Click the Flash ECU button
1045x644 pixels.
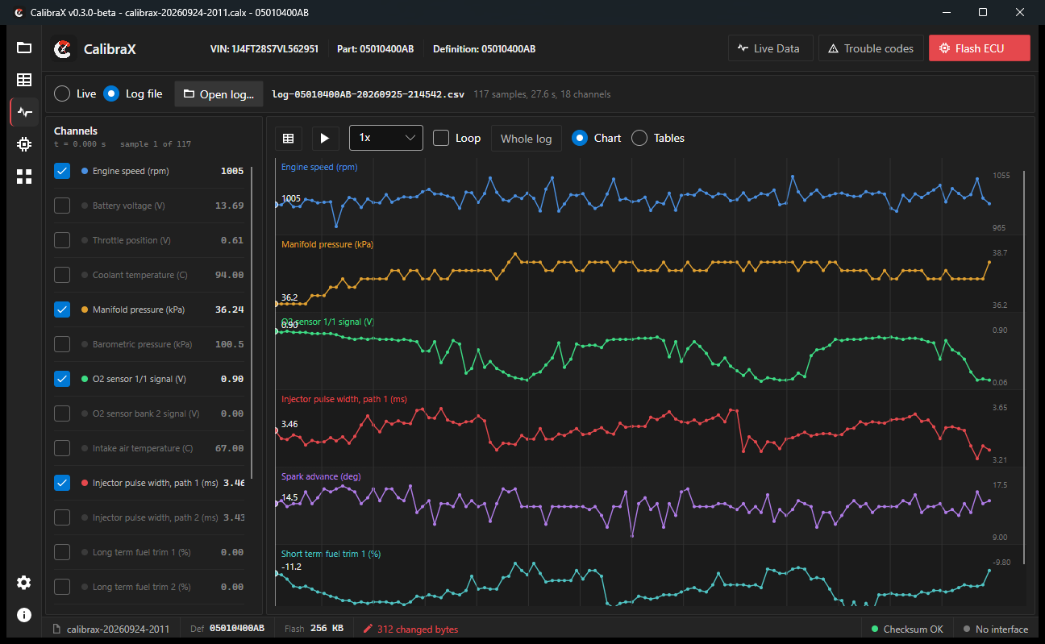point(980,48)
